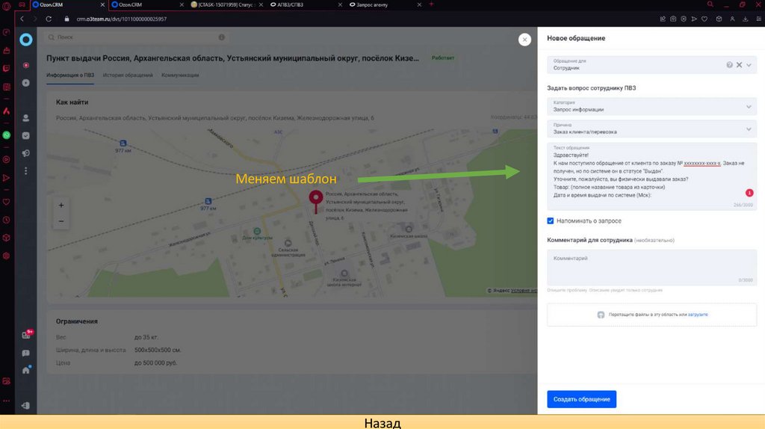The image size is (765, 429).
Task: Switch to CTASK-15071959 browser tab
Action: (x=227, y=4)
